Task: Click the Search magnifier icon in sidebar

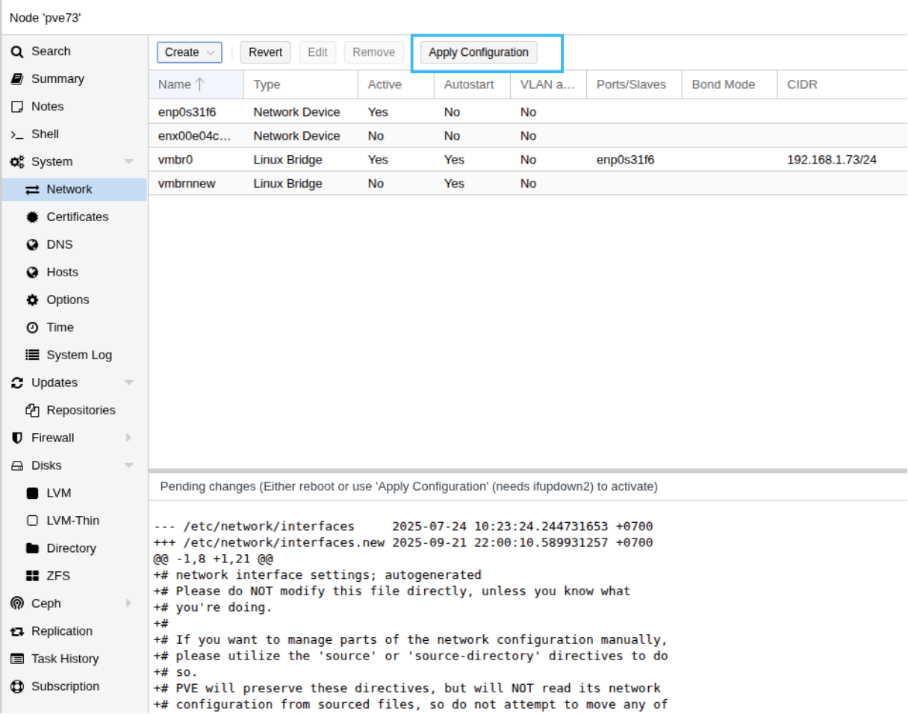Action: point(17,52)
